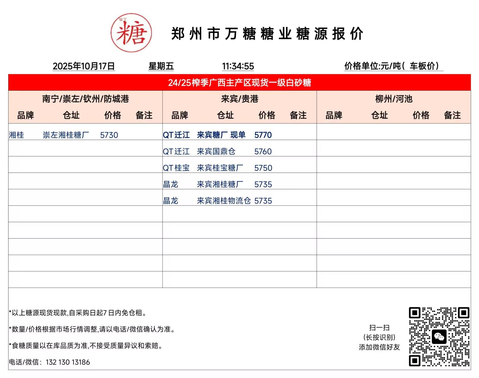Select the 来宾国鼎仓 warehouse cell
This screenshot has height=378, width=479.
tap(216, 152)
